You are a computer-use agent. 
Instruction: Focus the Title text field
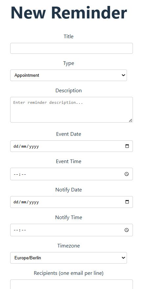click(71, 48)
